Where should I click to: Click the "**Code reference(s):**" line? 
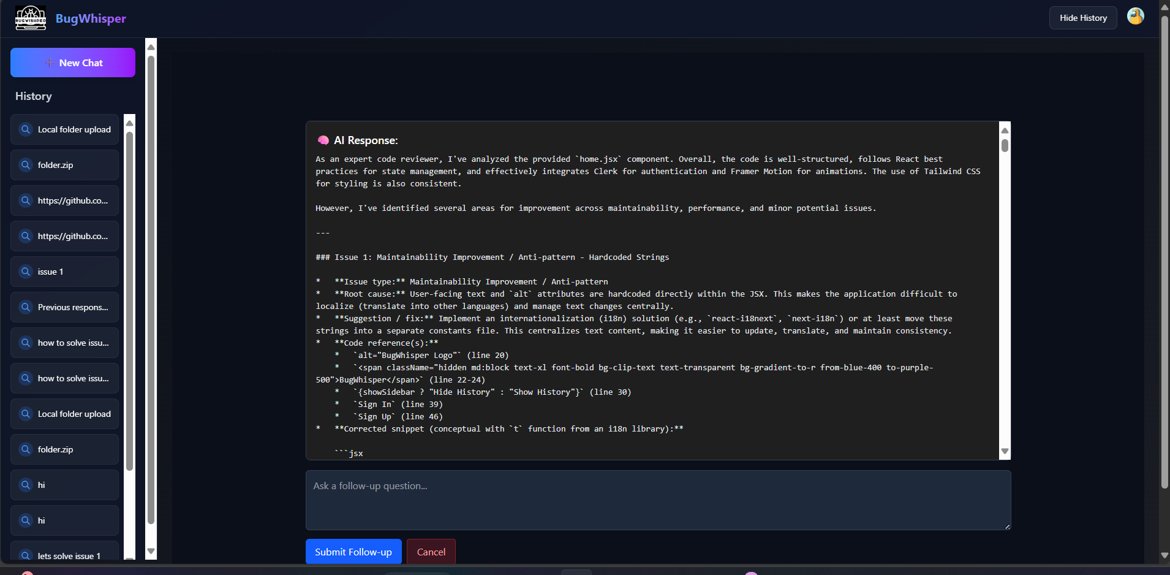pos(377,343)
